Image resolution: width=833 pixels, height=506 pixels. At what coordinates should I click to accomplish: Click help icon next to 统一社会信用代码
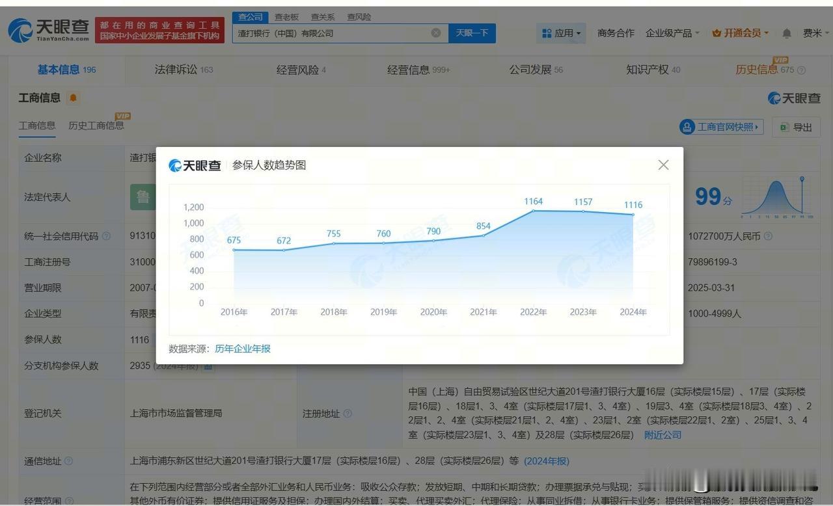coord(106,236)
